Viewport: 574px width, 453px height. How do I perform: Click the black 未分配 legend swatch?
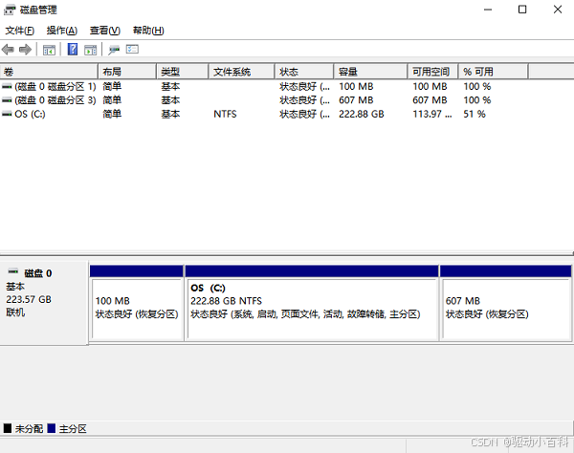pyautogui.click(x=8, y=428)
